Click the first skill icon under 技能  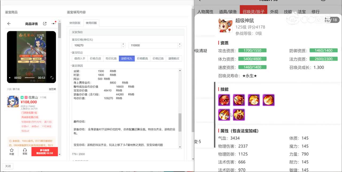(x=224, y=100)
